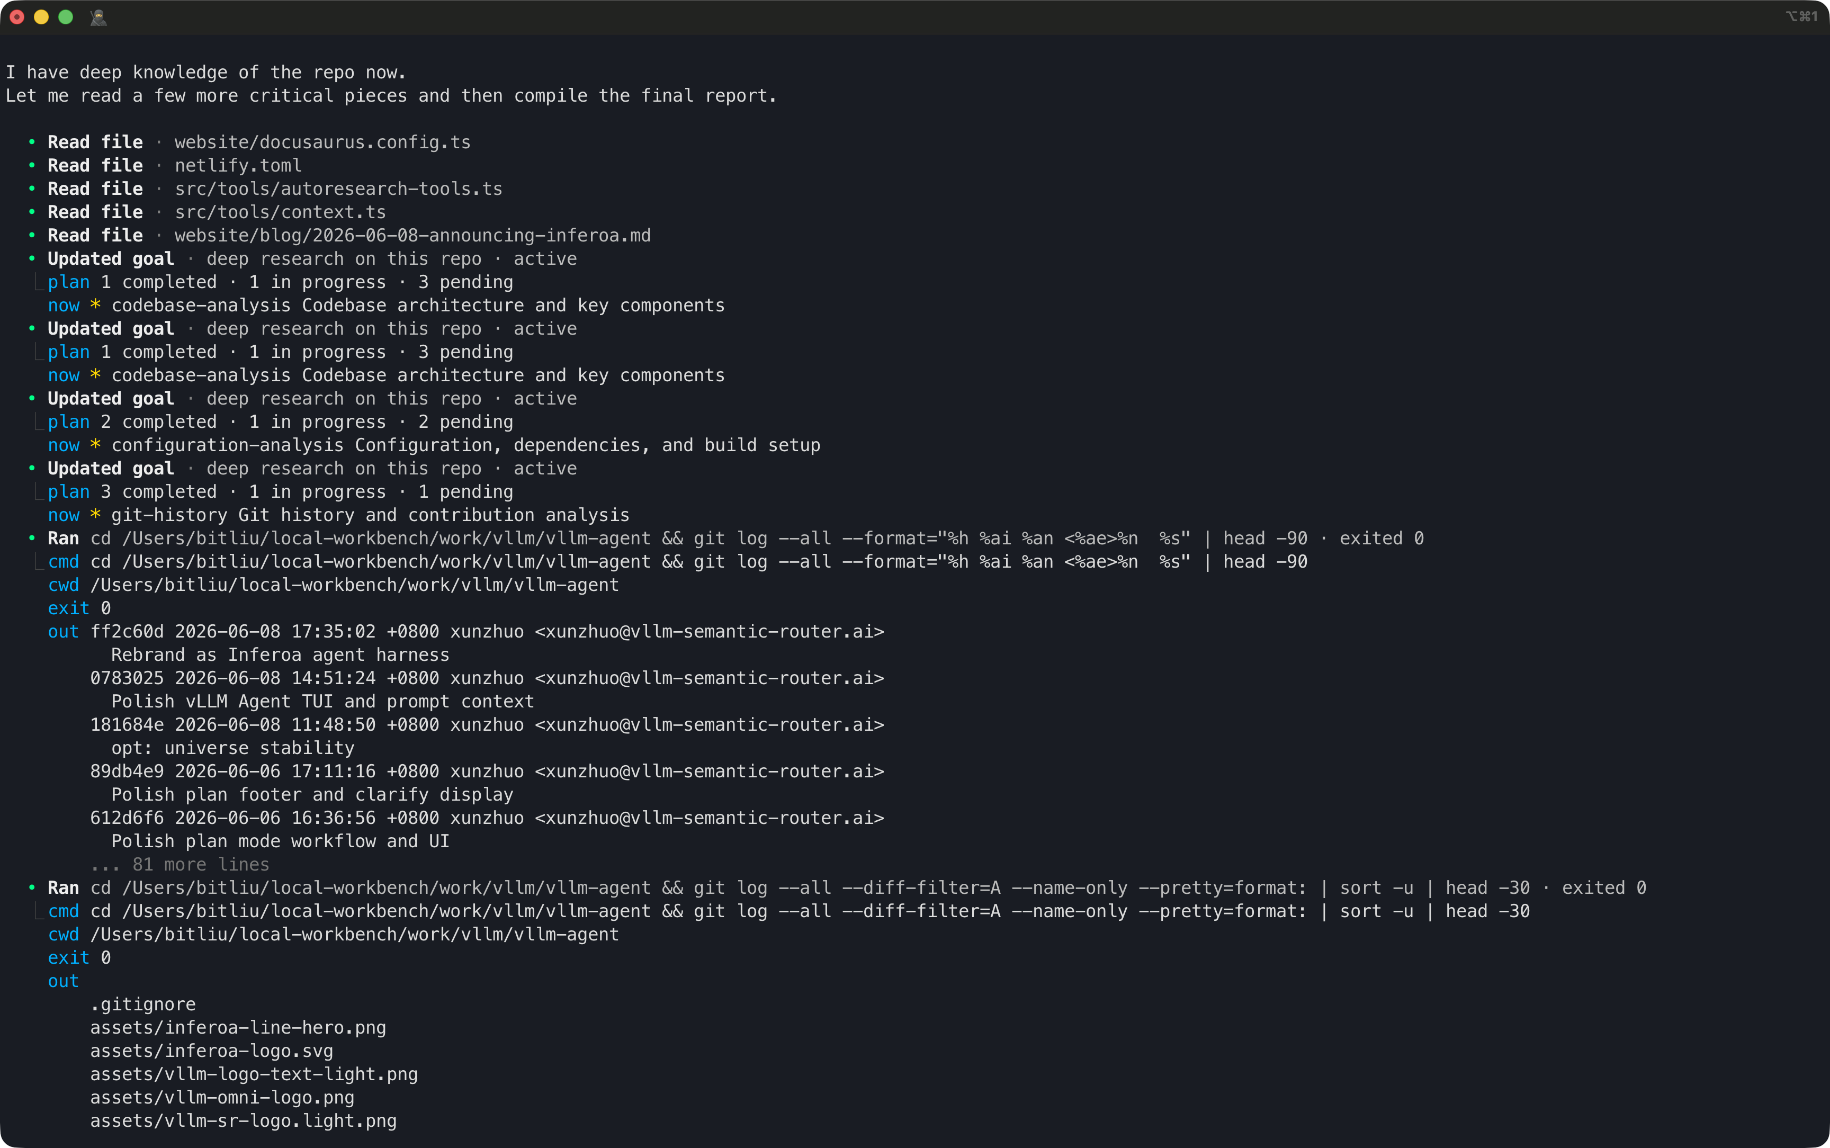Click the announcing-inferoa.md blog path
The height and width of the screenshot is (1148, 1830).
tap(412, 235)
